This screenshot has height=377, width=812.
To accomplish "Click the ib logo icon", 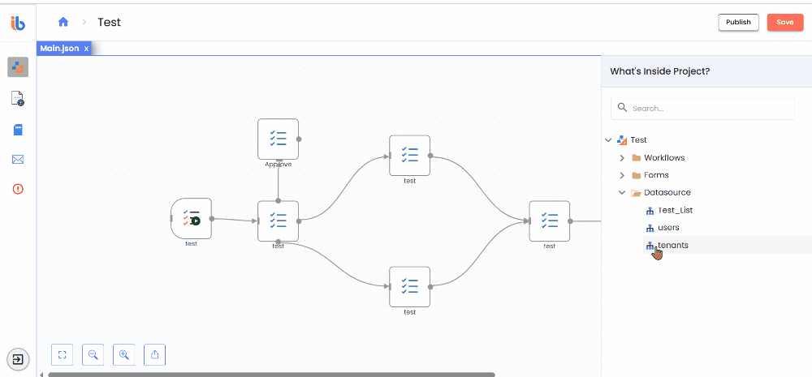I will 18,23.
